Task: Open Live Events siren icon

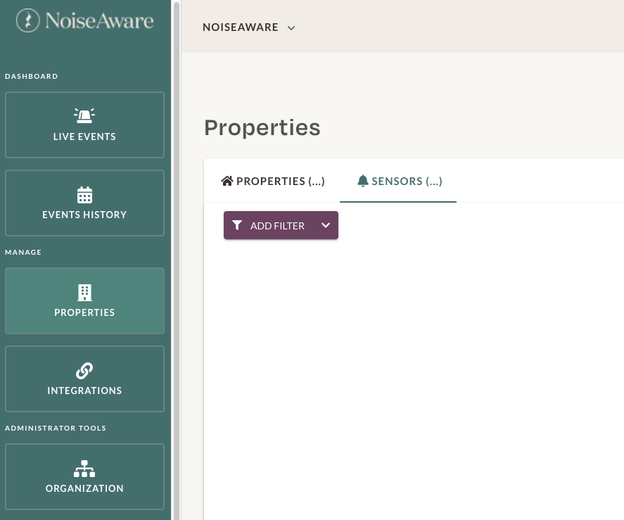Action: pos(84,115)
